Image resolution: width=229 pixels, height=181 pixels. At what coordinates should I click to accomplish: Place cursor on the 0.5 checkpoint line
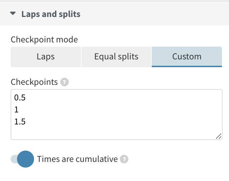tap(20, 98)
